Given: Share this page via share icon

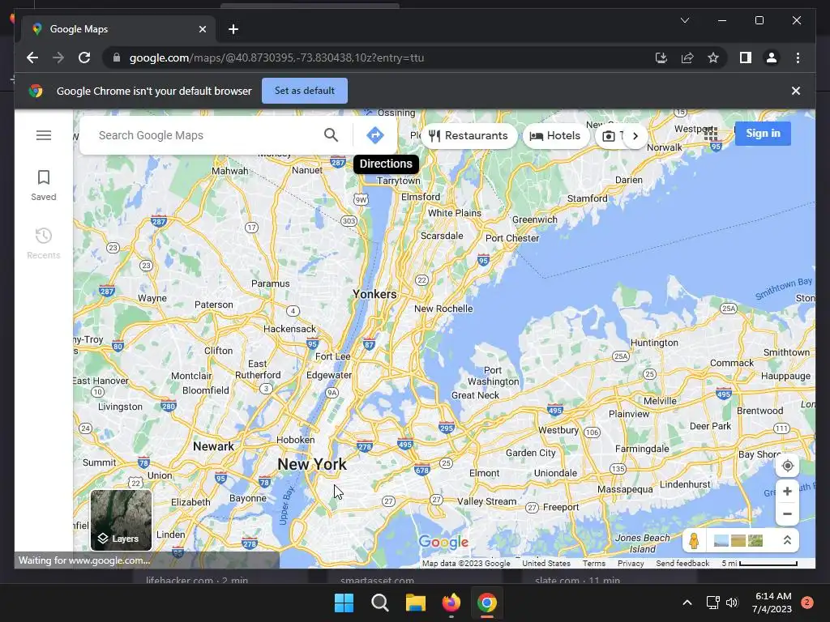Looking at the screenshot, I should click(x=687, y=58).
